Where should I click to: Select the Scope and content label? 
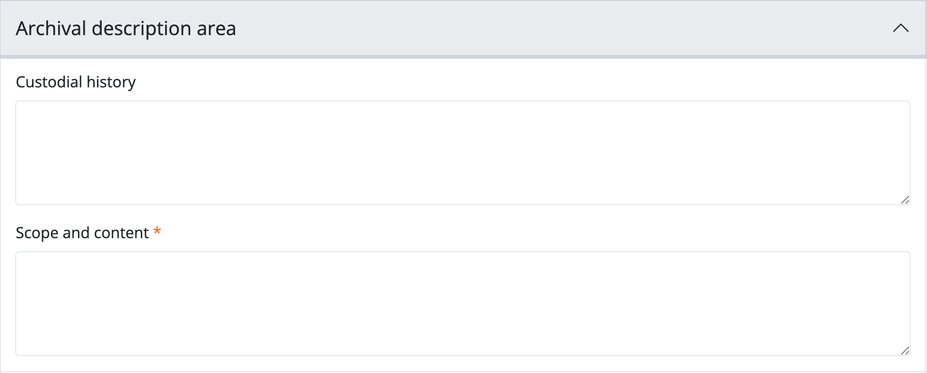click(82, 233)
